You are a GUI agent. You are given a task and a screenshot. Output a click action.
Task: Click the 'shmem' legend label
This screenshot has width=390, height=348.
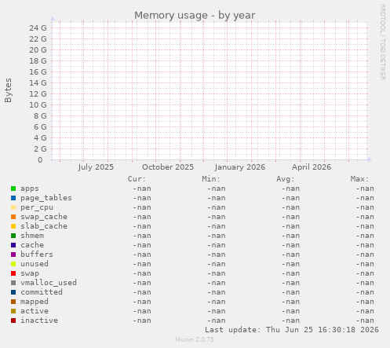pos(32,236)
